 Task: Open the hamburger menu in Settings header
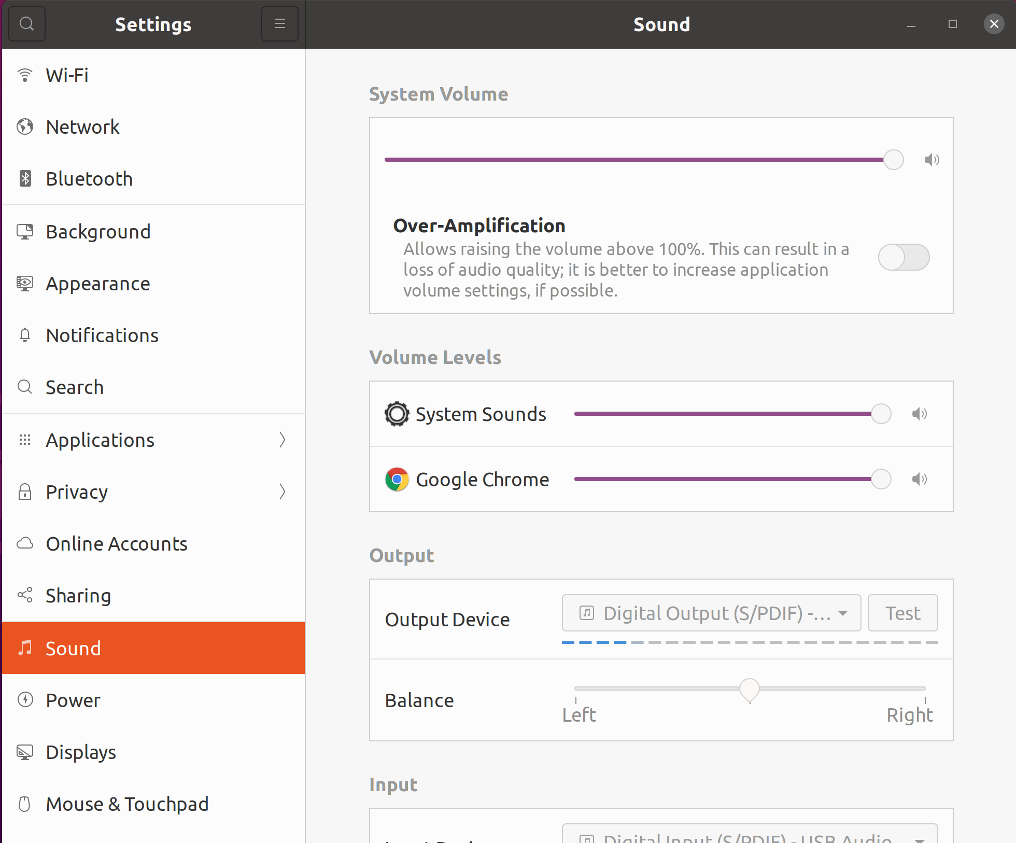click(x=280, y=24)
